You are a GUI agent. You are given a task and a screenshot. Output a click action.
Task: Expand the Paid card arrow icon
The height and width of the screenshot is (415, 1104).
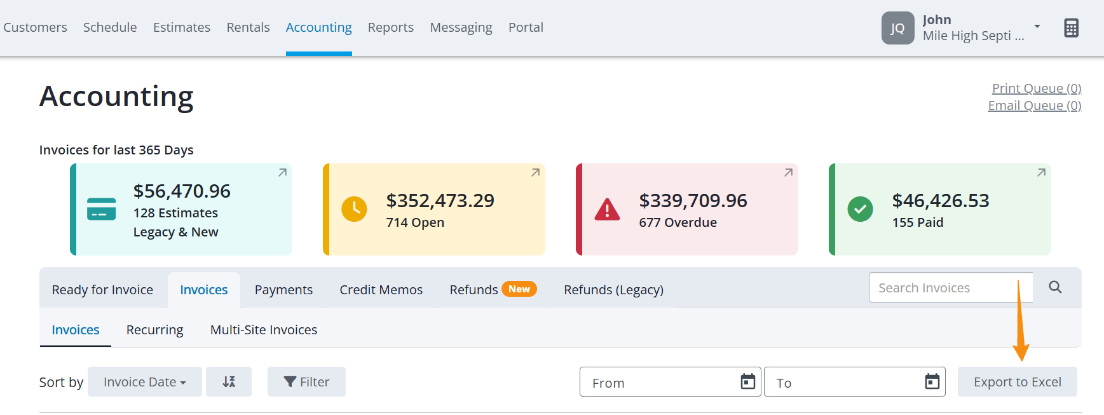click(1041, 173)
